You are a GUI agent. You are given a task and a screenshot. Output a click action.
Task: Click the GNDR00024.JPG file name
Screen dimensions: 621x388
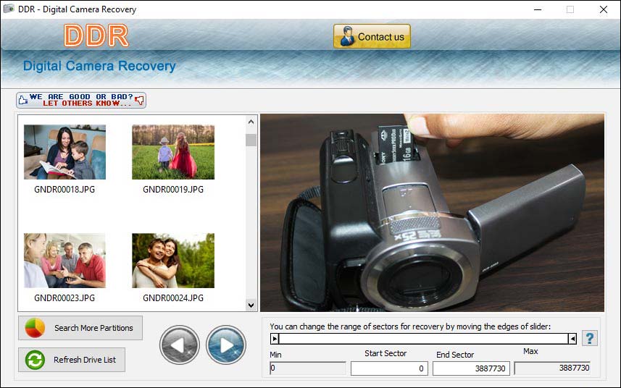coord(173,298)
